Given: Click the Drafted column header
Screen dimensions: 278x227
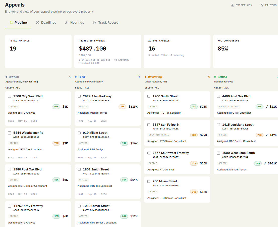Looking at the screenshot, I should [x=14, y=77].
